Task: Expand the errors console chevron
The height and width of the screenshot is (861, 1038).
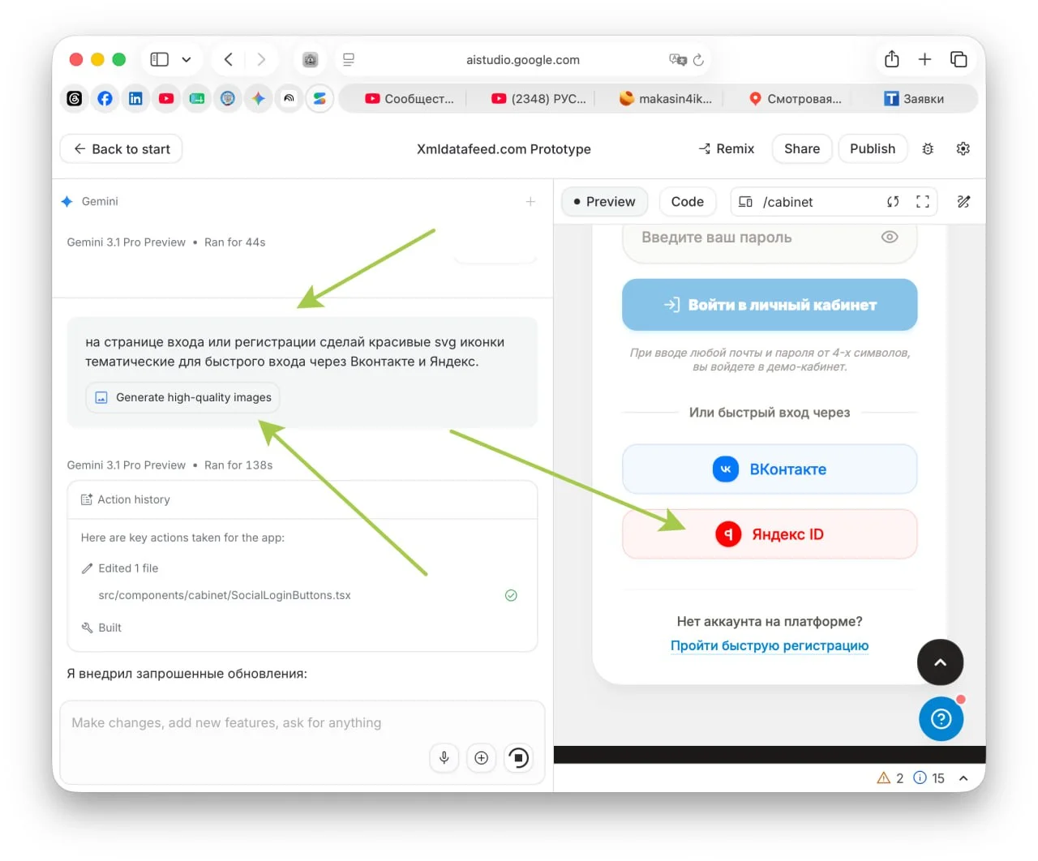Action: tap(963, 778)
